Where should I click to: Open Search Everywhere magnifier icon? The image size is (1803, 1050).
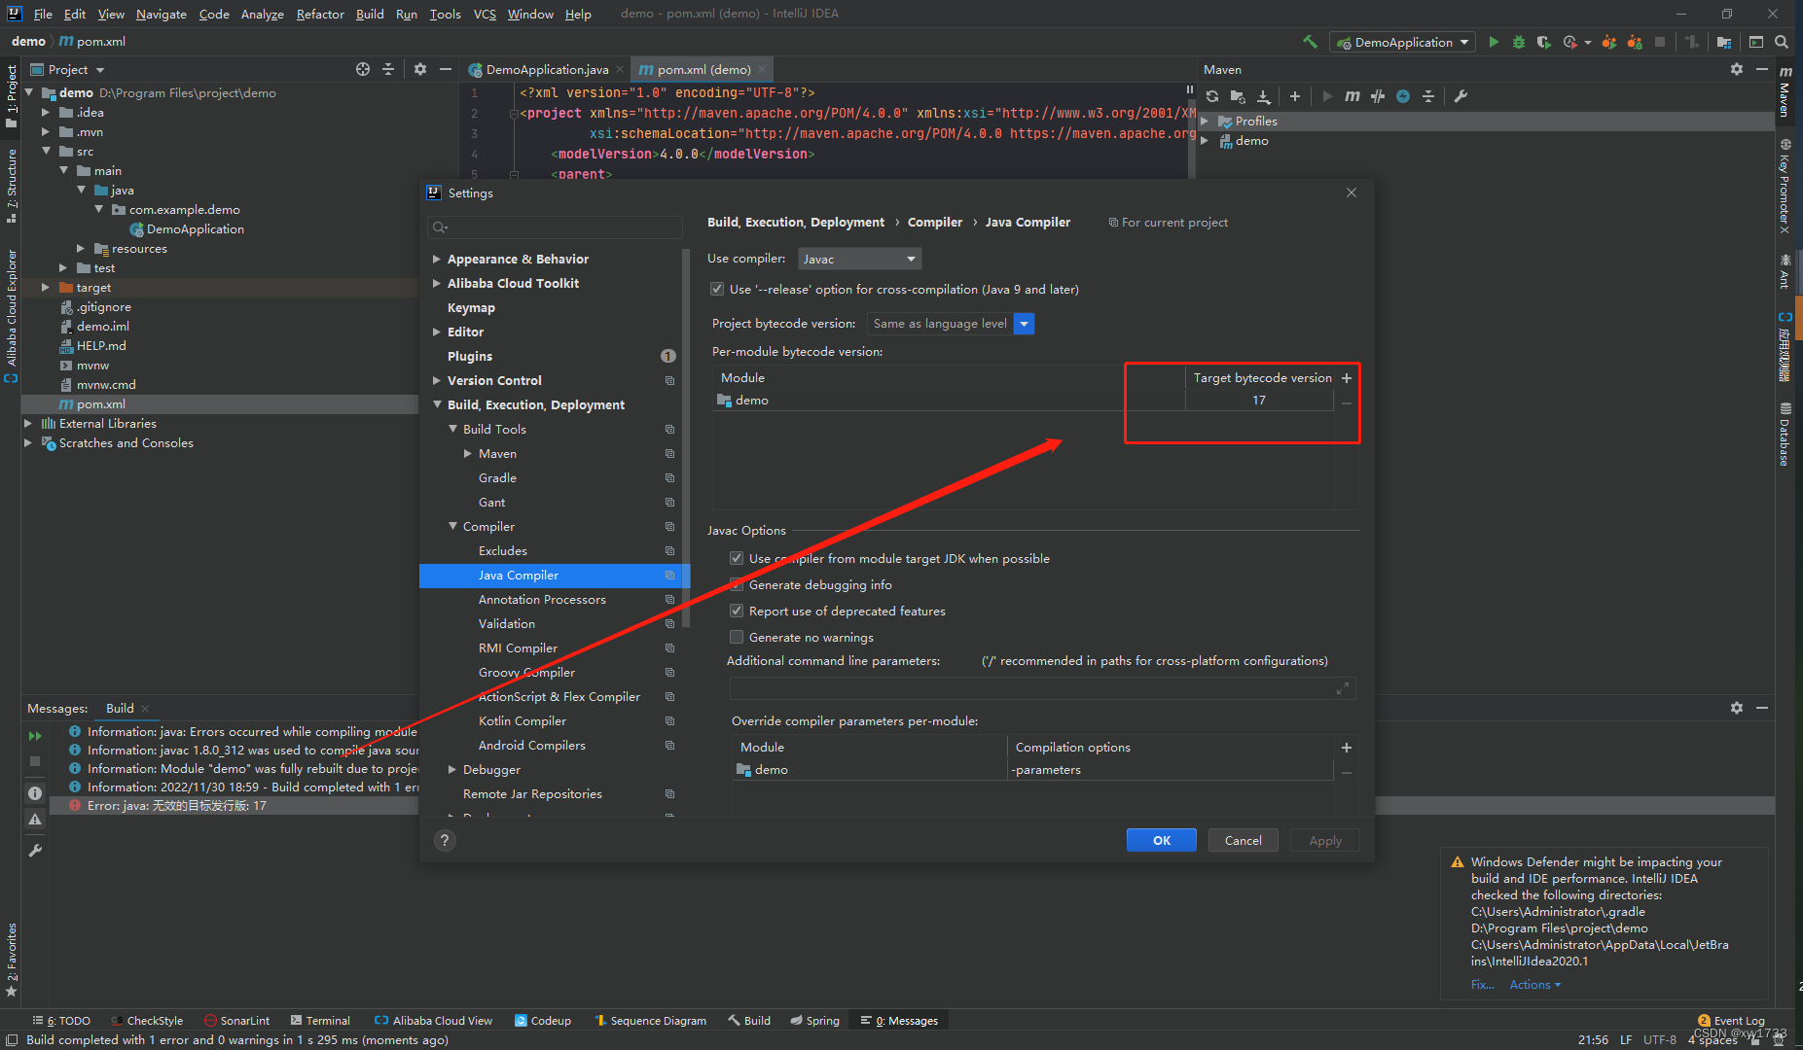[1782, 42]
